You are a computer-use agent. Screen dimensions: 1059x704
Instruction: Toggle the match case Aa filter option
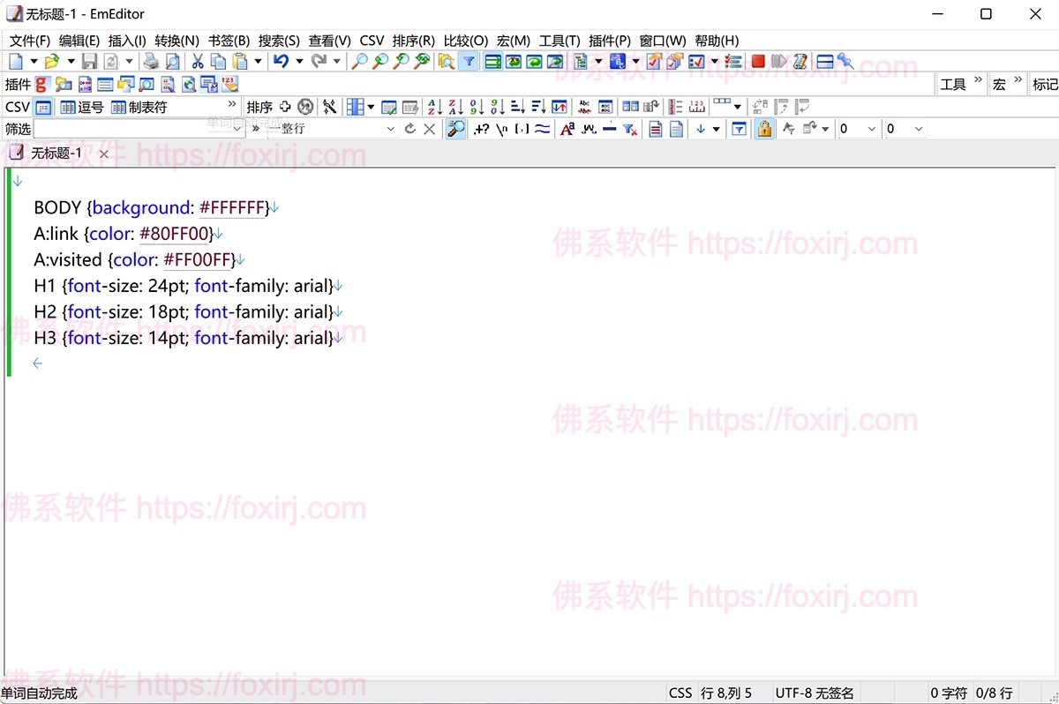click(567, 129)
